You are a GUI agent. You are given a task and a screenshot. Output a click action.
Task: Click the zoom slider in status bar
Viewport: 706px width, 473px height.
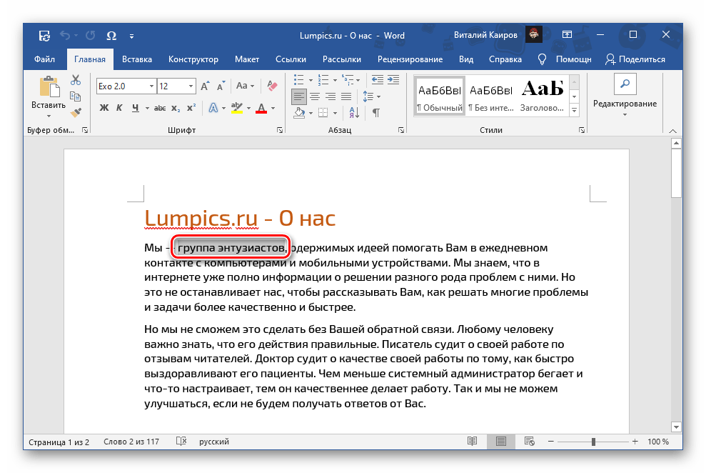tap(593, 442)
